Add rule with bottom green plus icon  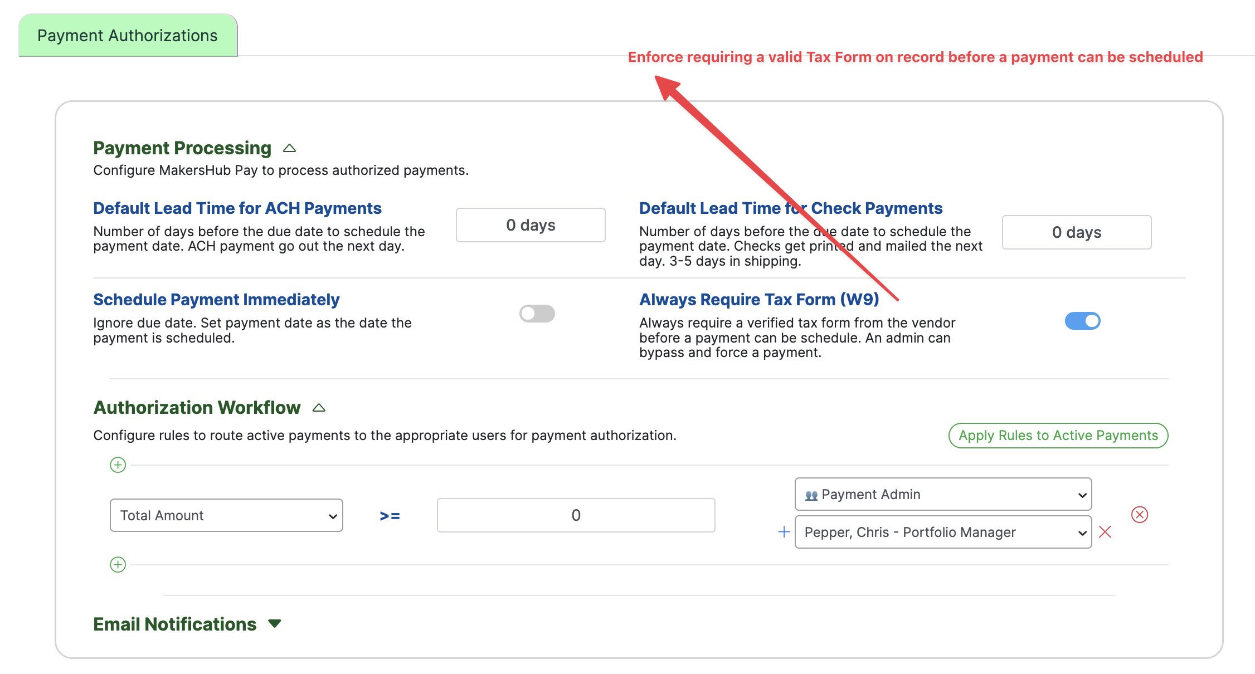[x=118, y=565]
